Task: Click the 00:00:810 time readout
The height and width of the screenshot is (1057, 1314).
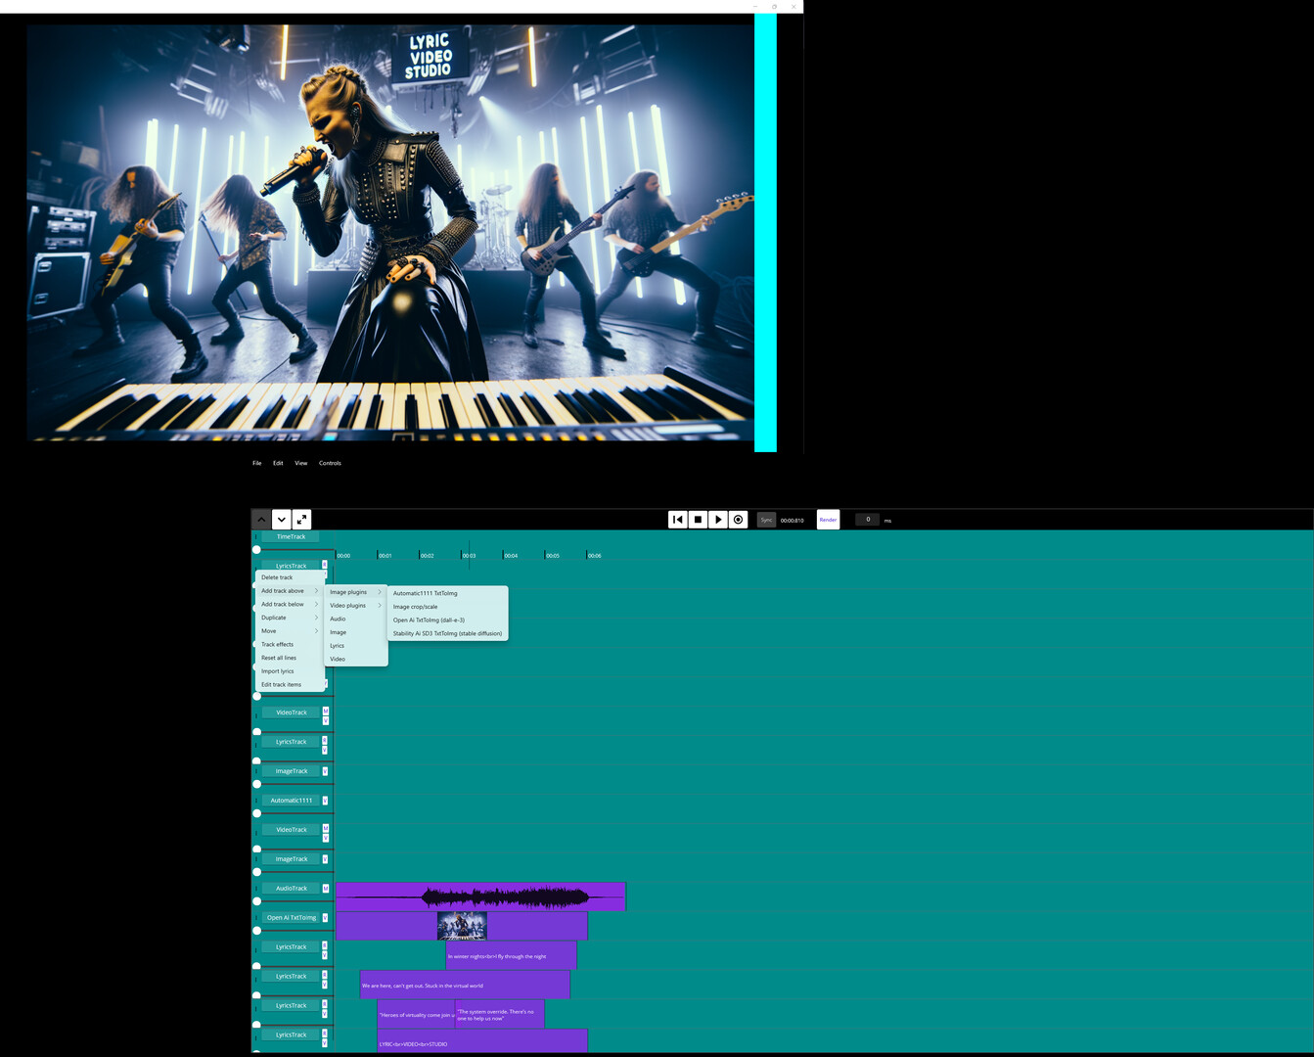Action: tap(793, 520)
